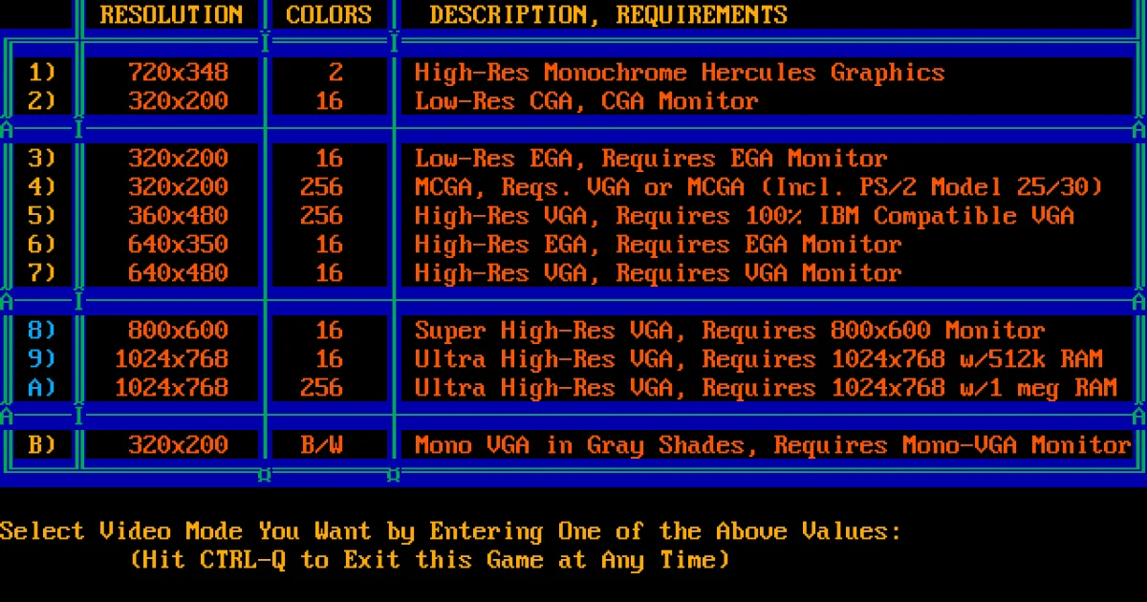Select video mode option 9)
This screenshot has height=602, width=1147.
41,359
